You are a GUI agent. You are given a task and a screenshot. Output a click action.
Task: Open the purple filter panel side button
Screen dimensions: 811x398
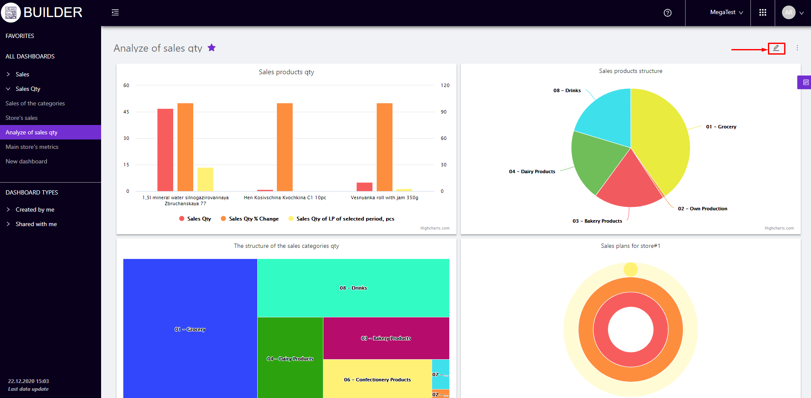805,82
